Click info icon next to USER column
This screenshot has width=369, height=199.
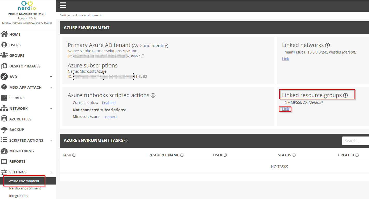(225, 155)
